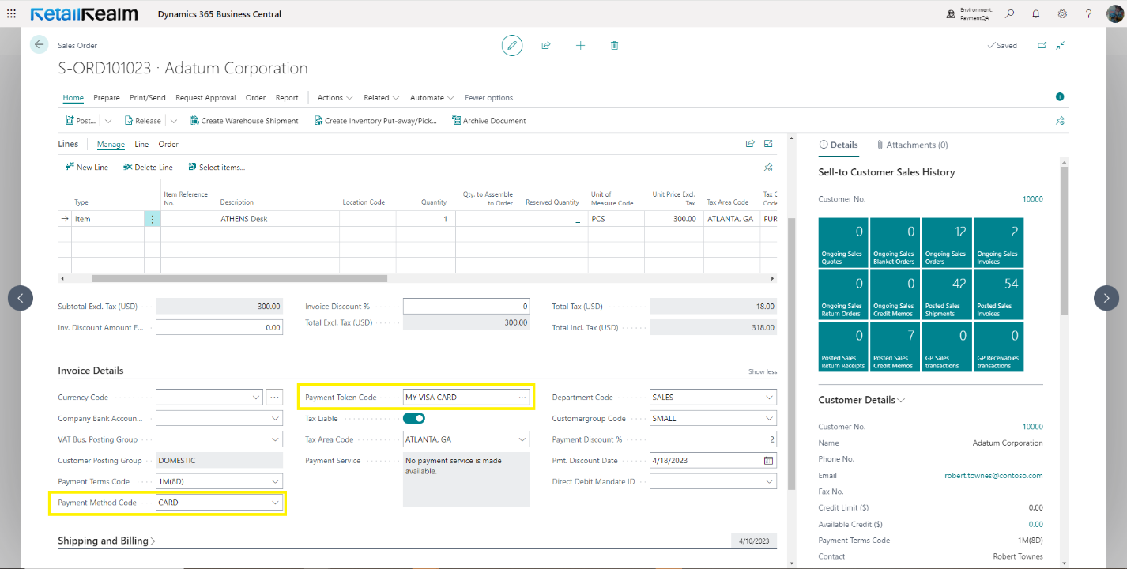1127x569 pixels.
Task: Open the app launcher waffle menu
Action: coord(11,14)
